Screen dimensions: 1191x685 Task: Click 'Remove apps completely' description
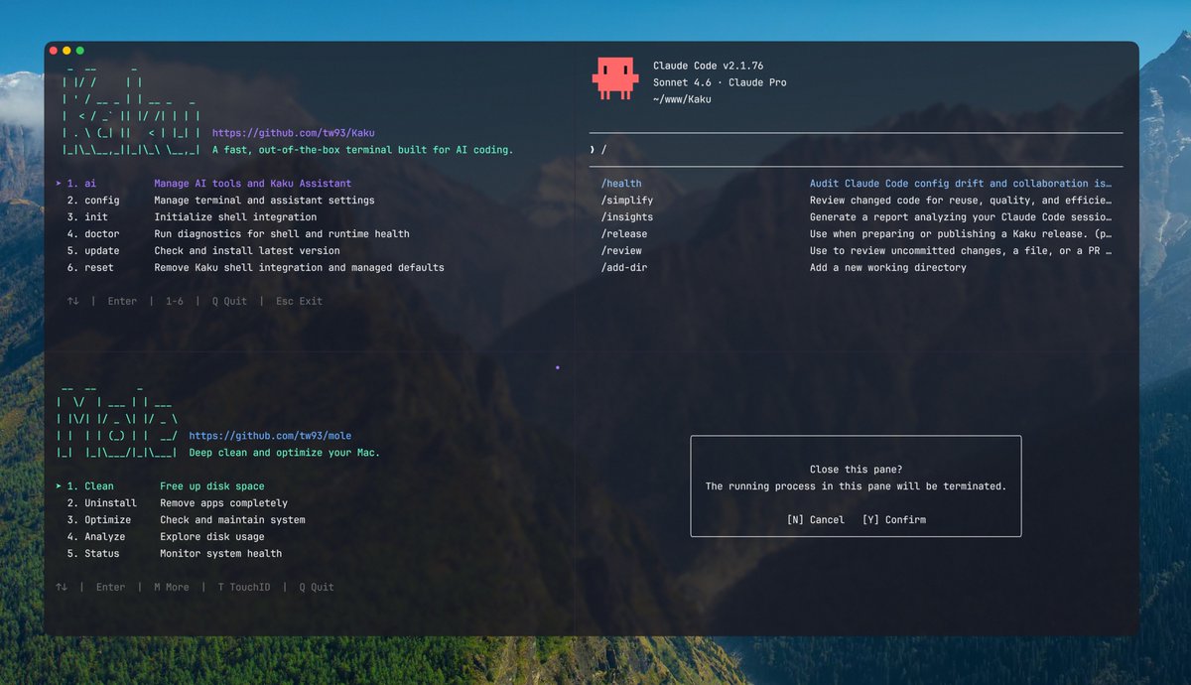224,503
